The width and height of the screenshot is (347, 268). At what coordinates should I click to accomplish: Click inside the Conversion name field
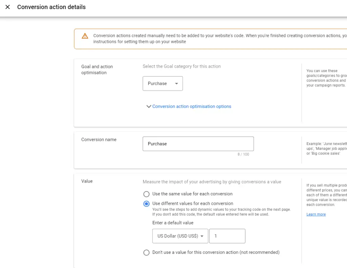click(x=198, y=144)
